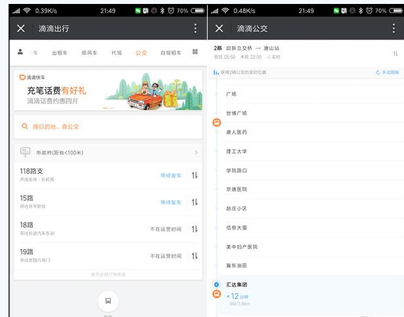The image size is (404, 317).
Task: Switch to the 出租车 tab
Action: click(59, 53)
